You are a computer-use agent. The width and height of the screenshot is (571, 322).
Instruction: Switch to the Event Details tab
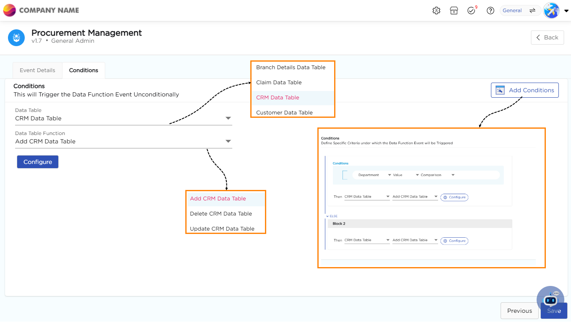click(x=37, y=70)
